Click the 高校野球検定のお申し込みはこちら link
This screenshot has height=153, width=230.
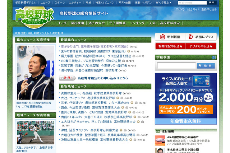(x=103, y=78)
